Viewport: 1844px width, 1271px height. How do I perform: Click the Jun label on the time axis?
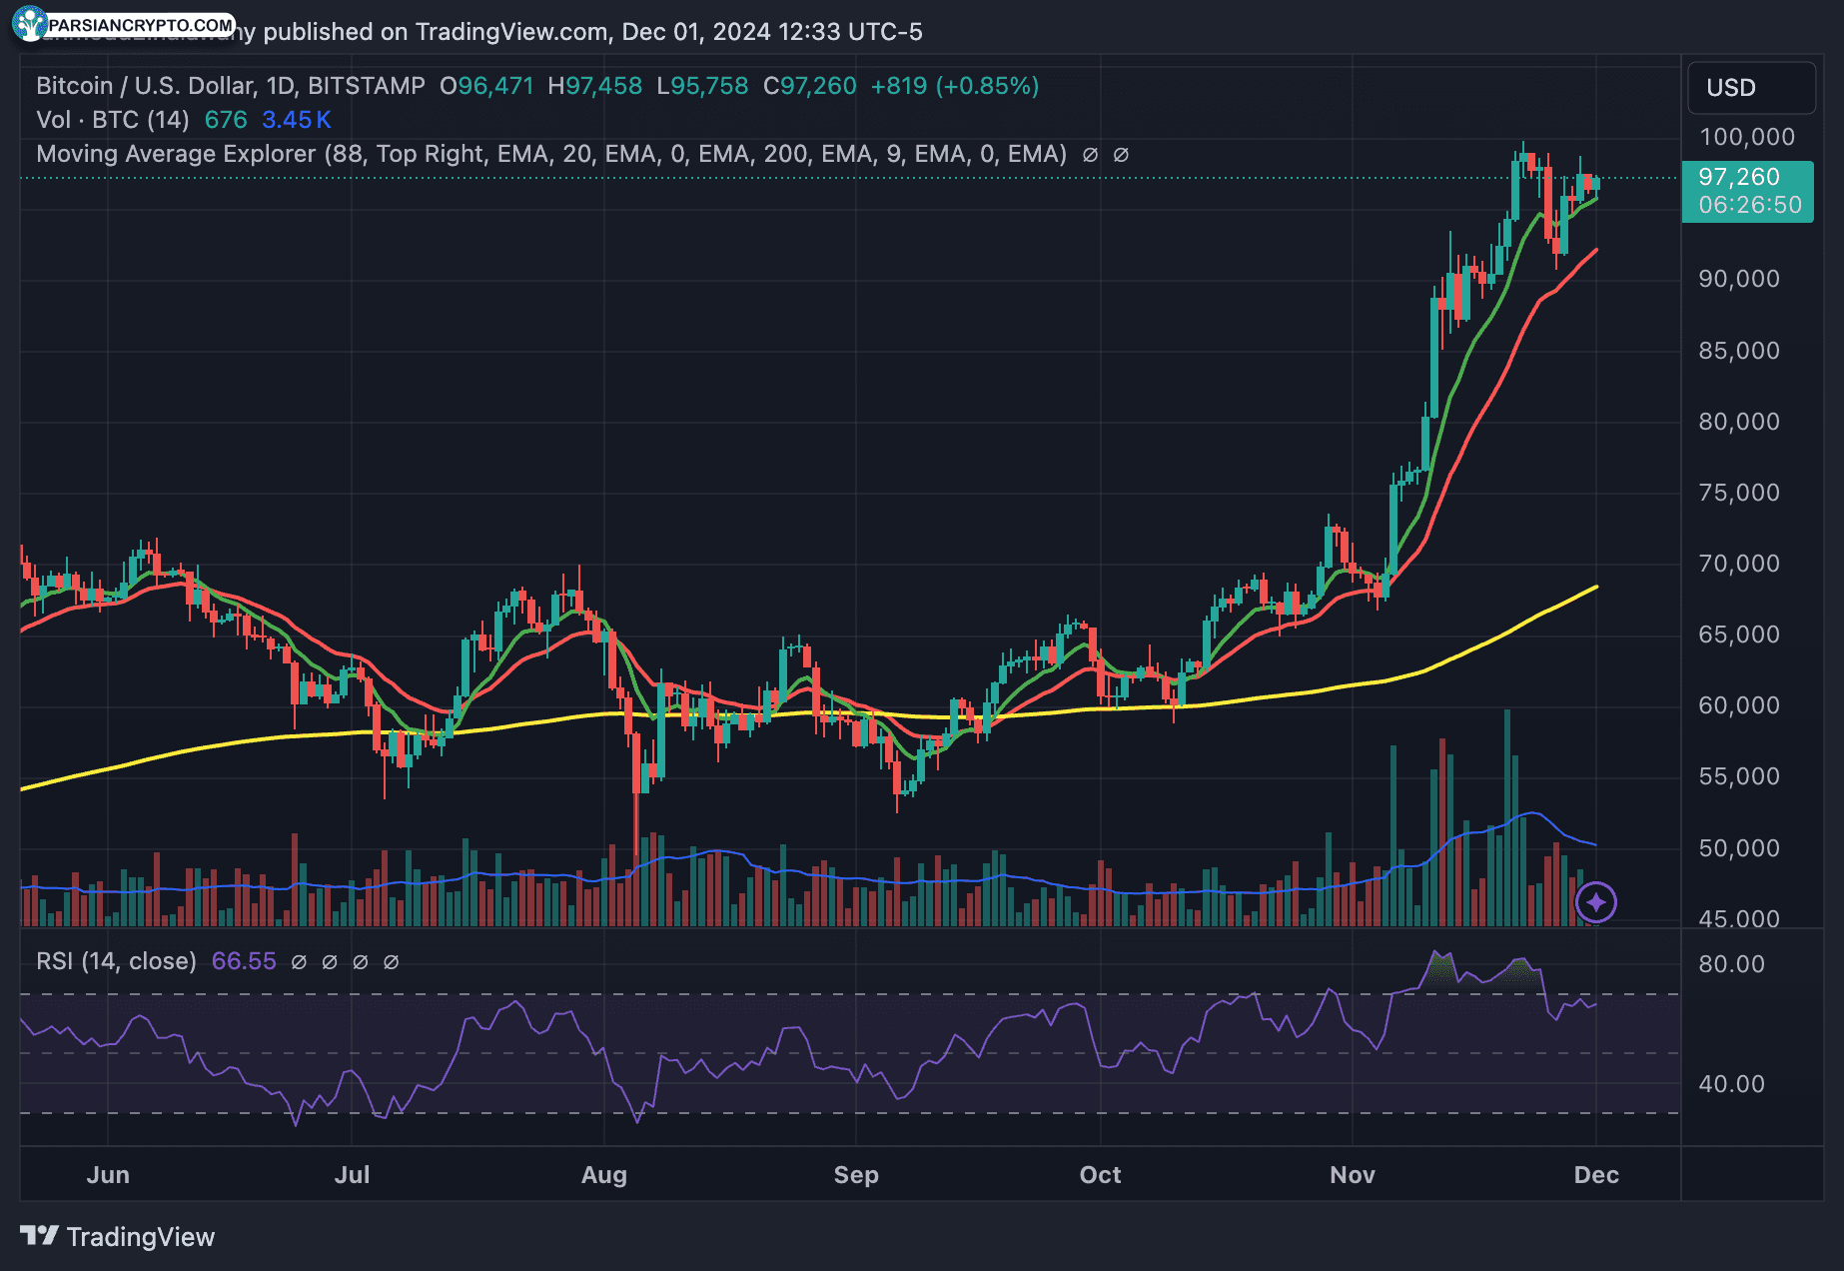(108, 1175)
